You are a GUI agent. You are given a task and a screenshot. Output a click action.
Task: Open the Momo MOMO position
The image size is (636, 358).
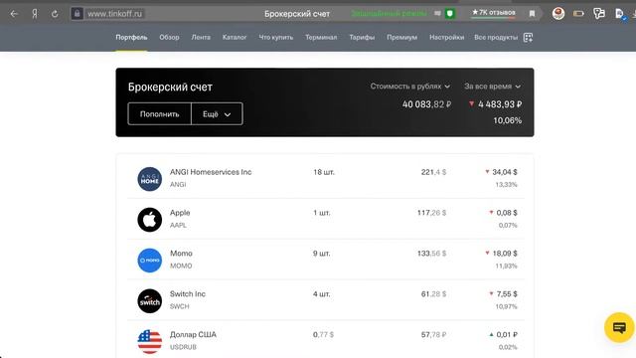pyautogui.click(x=326, y=260)
